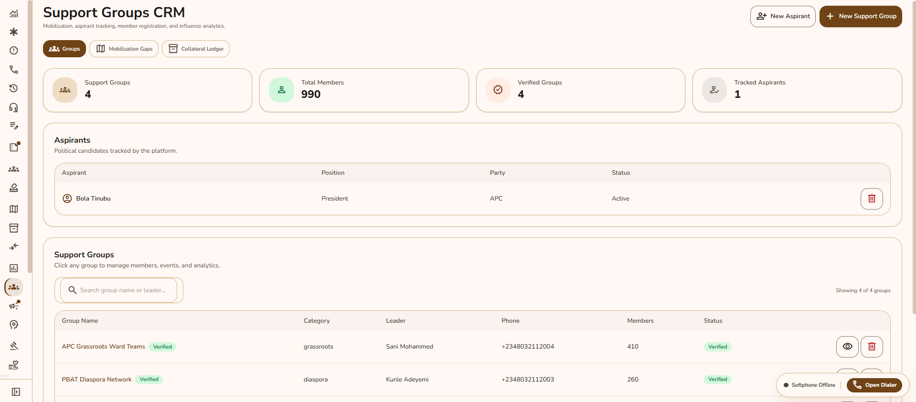916x402 pixels.
Task: Click the Softphone Offline status
Action: pyautogui.click(x=809, y=385)
